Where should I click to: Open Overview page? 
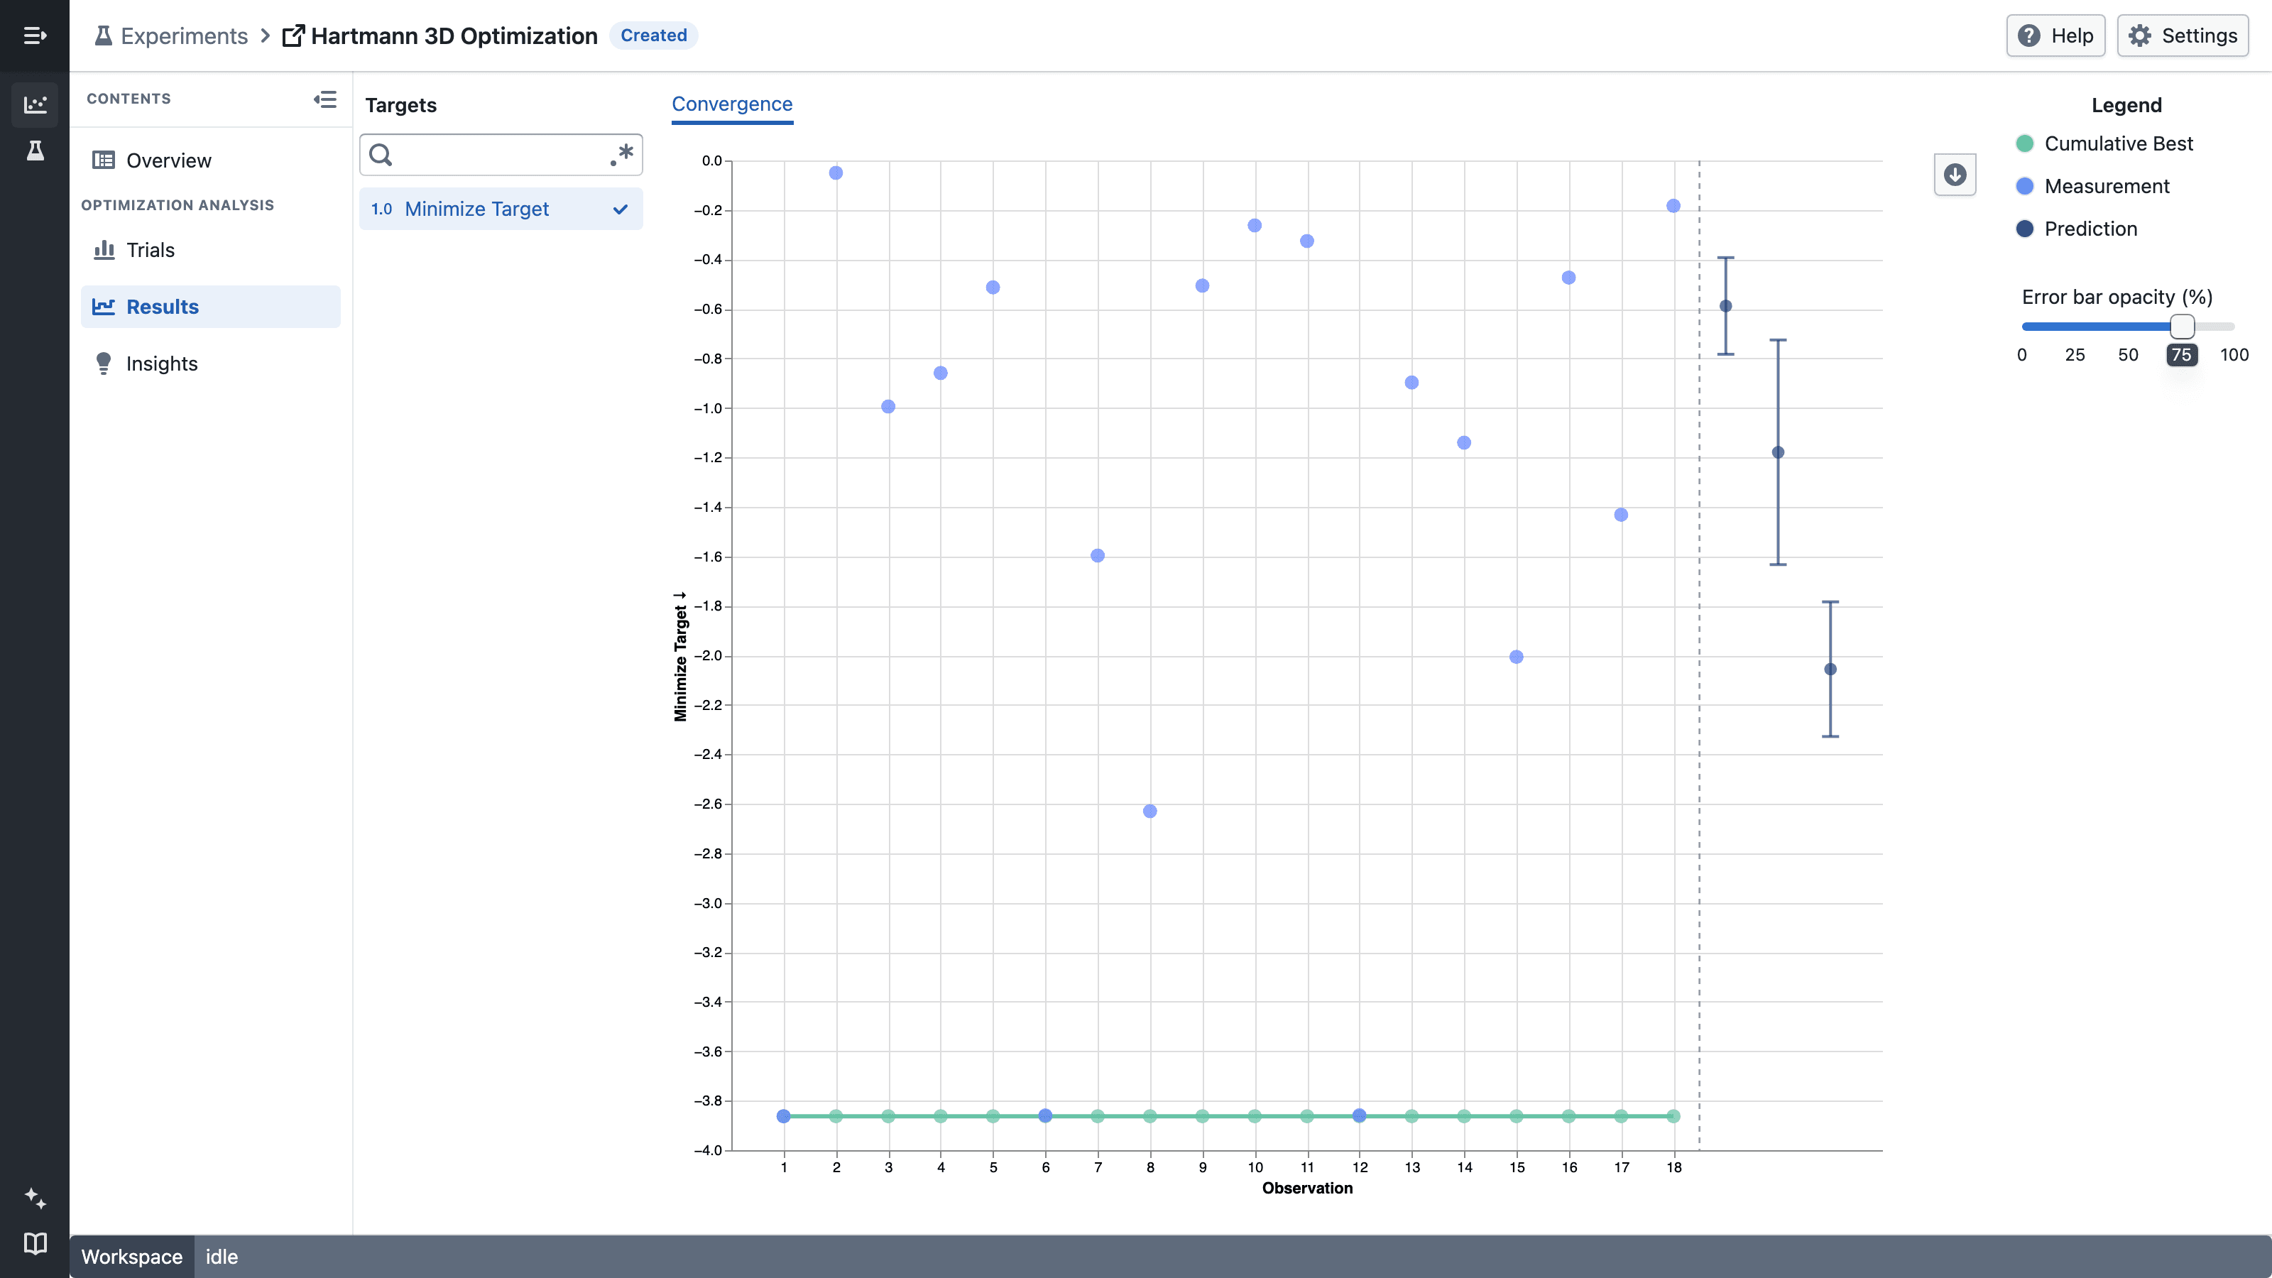click(210, 160)
